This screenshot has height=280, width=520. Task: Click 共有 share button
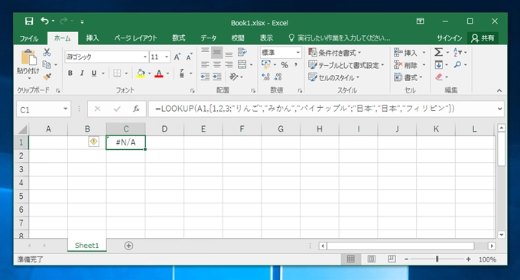(x=483, y=38)
